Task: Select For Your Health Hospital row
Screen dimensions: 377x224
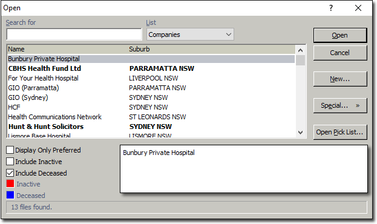Action: tap(151, 78)
